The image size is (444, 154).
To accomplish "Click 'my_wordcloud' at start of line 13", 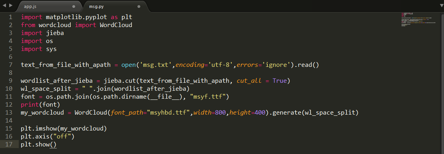I will pos(42,113).
